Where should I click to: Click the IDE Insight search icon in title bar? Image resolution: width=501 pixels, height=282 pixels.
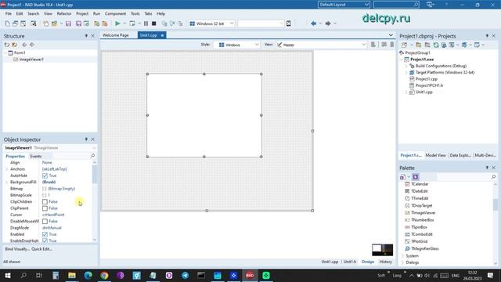click(416, 5)
